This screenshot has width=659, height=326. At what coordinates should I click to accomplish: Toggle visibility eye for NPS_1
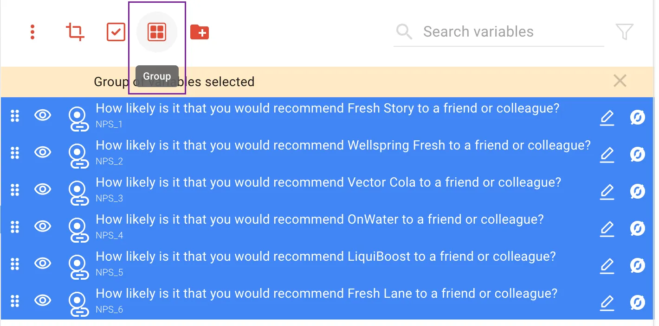43,115
